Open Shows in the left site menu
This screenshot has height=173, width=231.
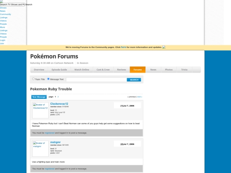[3, 8]
